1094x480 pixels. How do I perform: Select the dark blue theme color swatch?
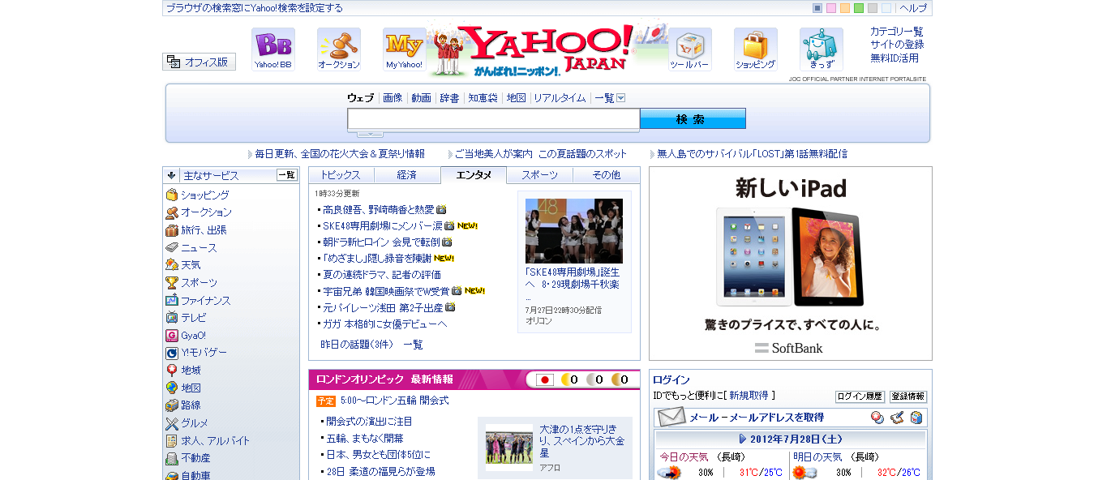pos(817,8)
